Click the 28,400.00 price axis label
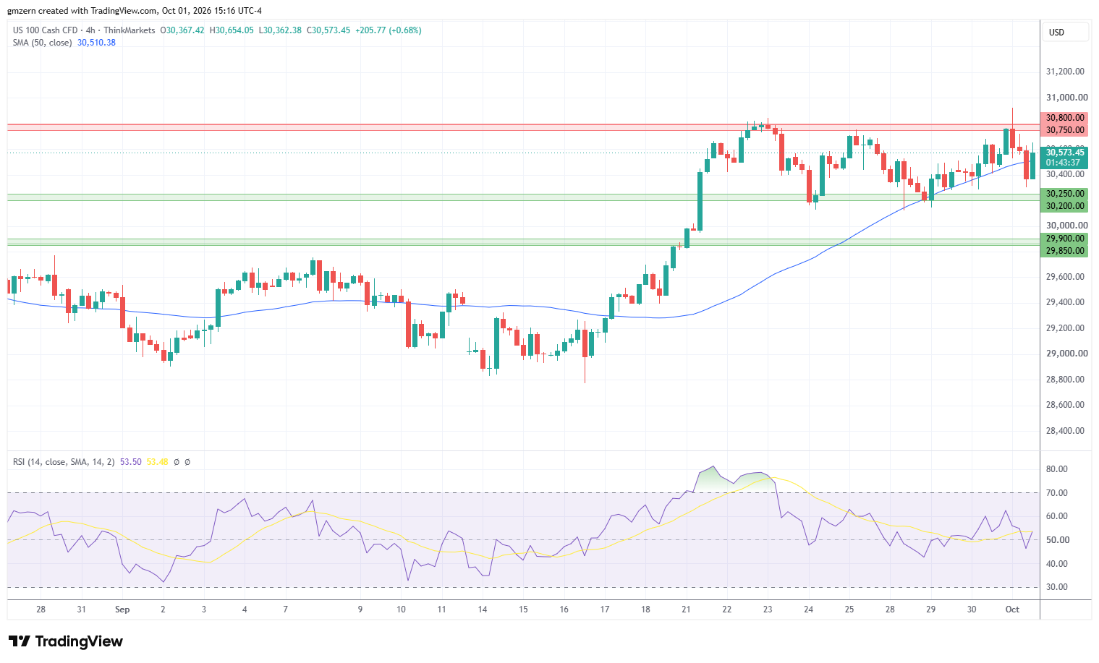Screen dimensions: 1099x663 tap(1065, 431)
